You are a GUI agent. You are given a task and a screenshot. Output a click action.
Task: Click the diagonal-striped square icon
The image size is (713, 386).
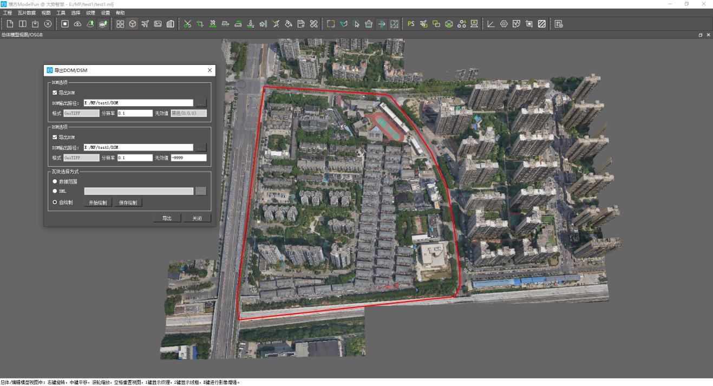541,24
